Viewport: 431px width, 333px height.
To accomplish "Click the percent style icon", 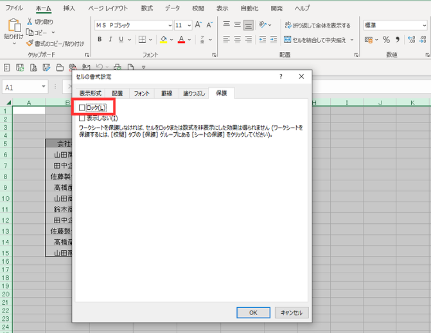I will pos(386,40).
